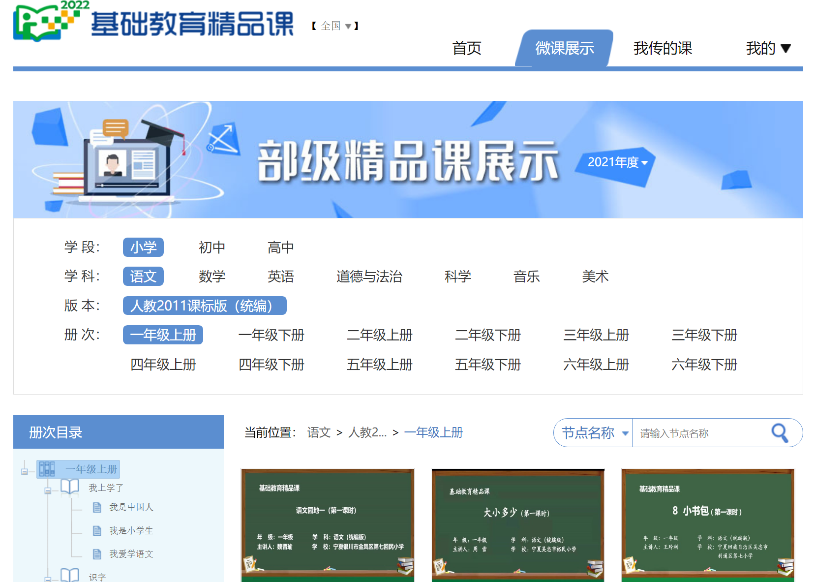The image size is (815, 582).
Task: Click the bookshelf icon beside 一年级上册
Action: pyautogui.click(x=47, y=469)
